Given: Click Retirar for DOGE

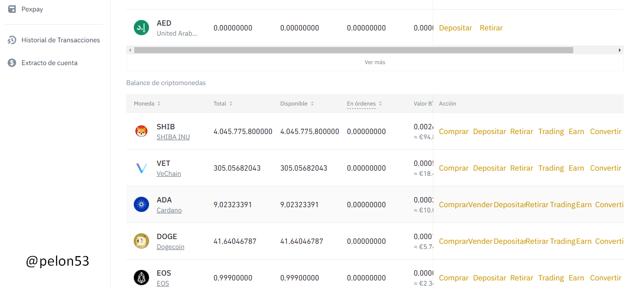Looking at the screenshot, I should 537,241.
